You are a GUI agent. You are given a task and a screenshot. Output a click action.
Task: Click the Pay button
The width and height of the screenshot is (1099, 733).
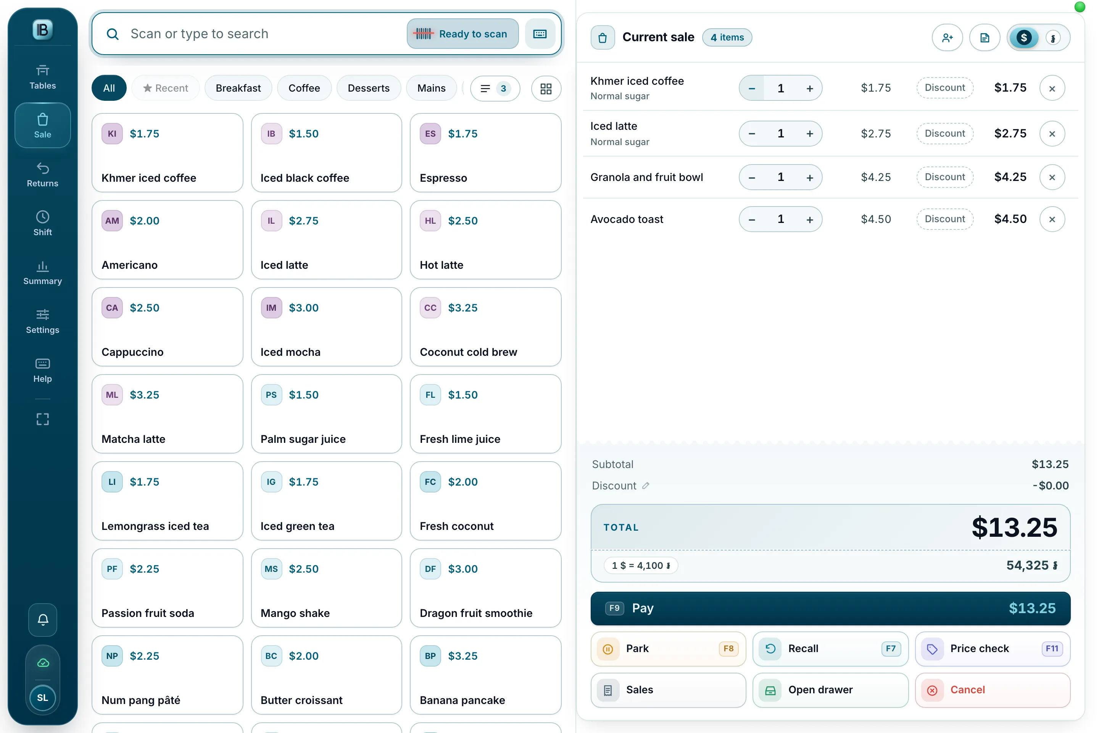[830, 608]
